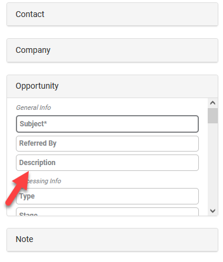Click the General Info group label

point(34,108)
